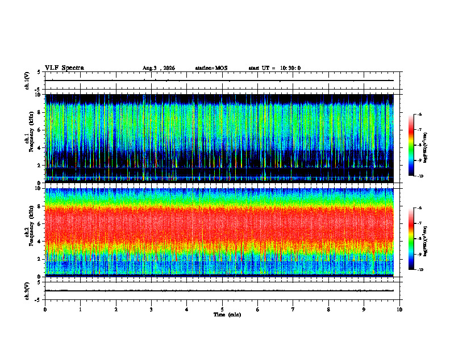Click time axis tick label '4'
This screenshot has width=450, height=347.
(x=187, y=310)
